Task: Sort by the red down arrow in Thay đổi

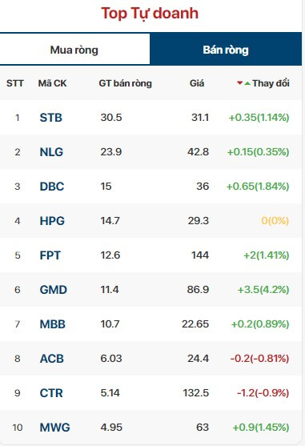Action: tap(239, 83)
